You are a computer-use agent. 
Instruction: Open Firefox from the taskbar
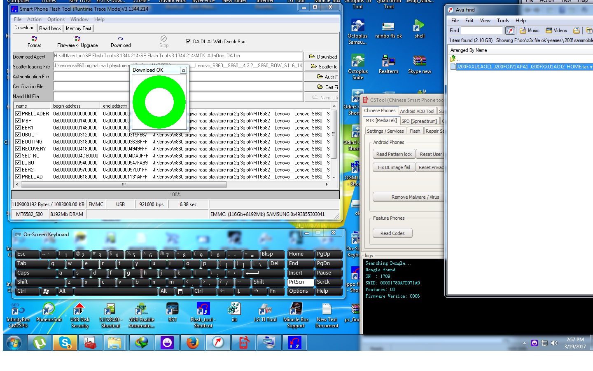pos(192,343)
